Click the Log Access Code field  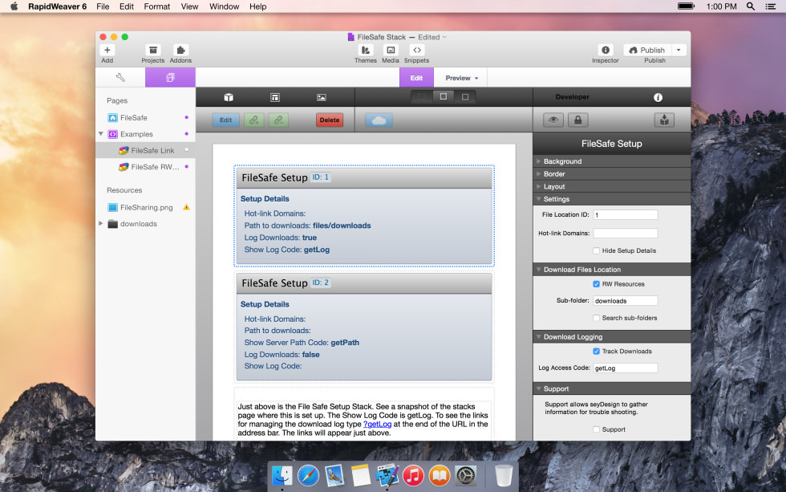pyautogui.click(x=625, y=368)
